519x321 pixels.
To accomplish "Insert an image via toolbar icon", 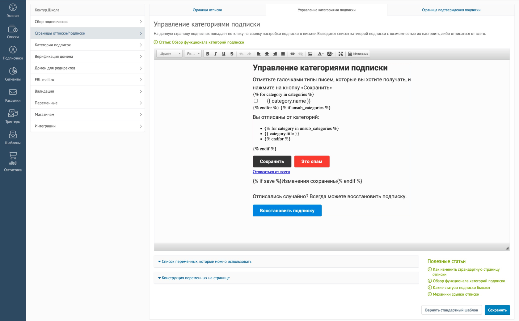I will 310,54.
